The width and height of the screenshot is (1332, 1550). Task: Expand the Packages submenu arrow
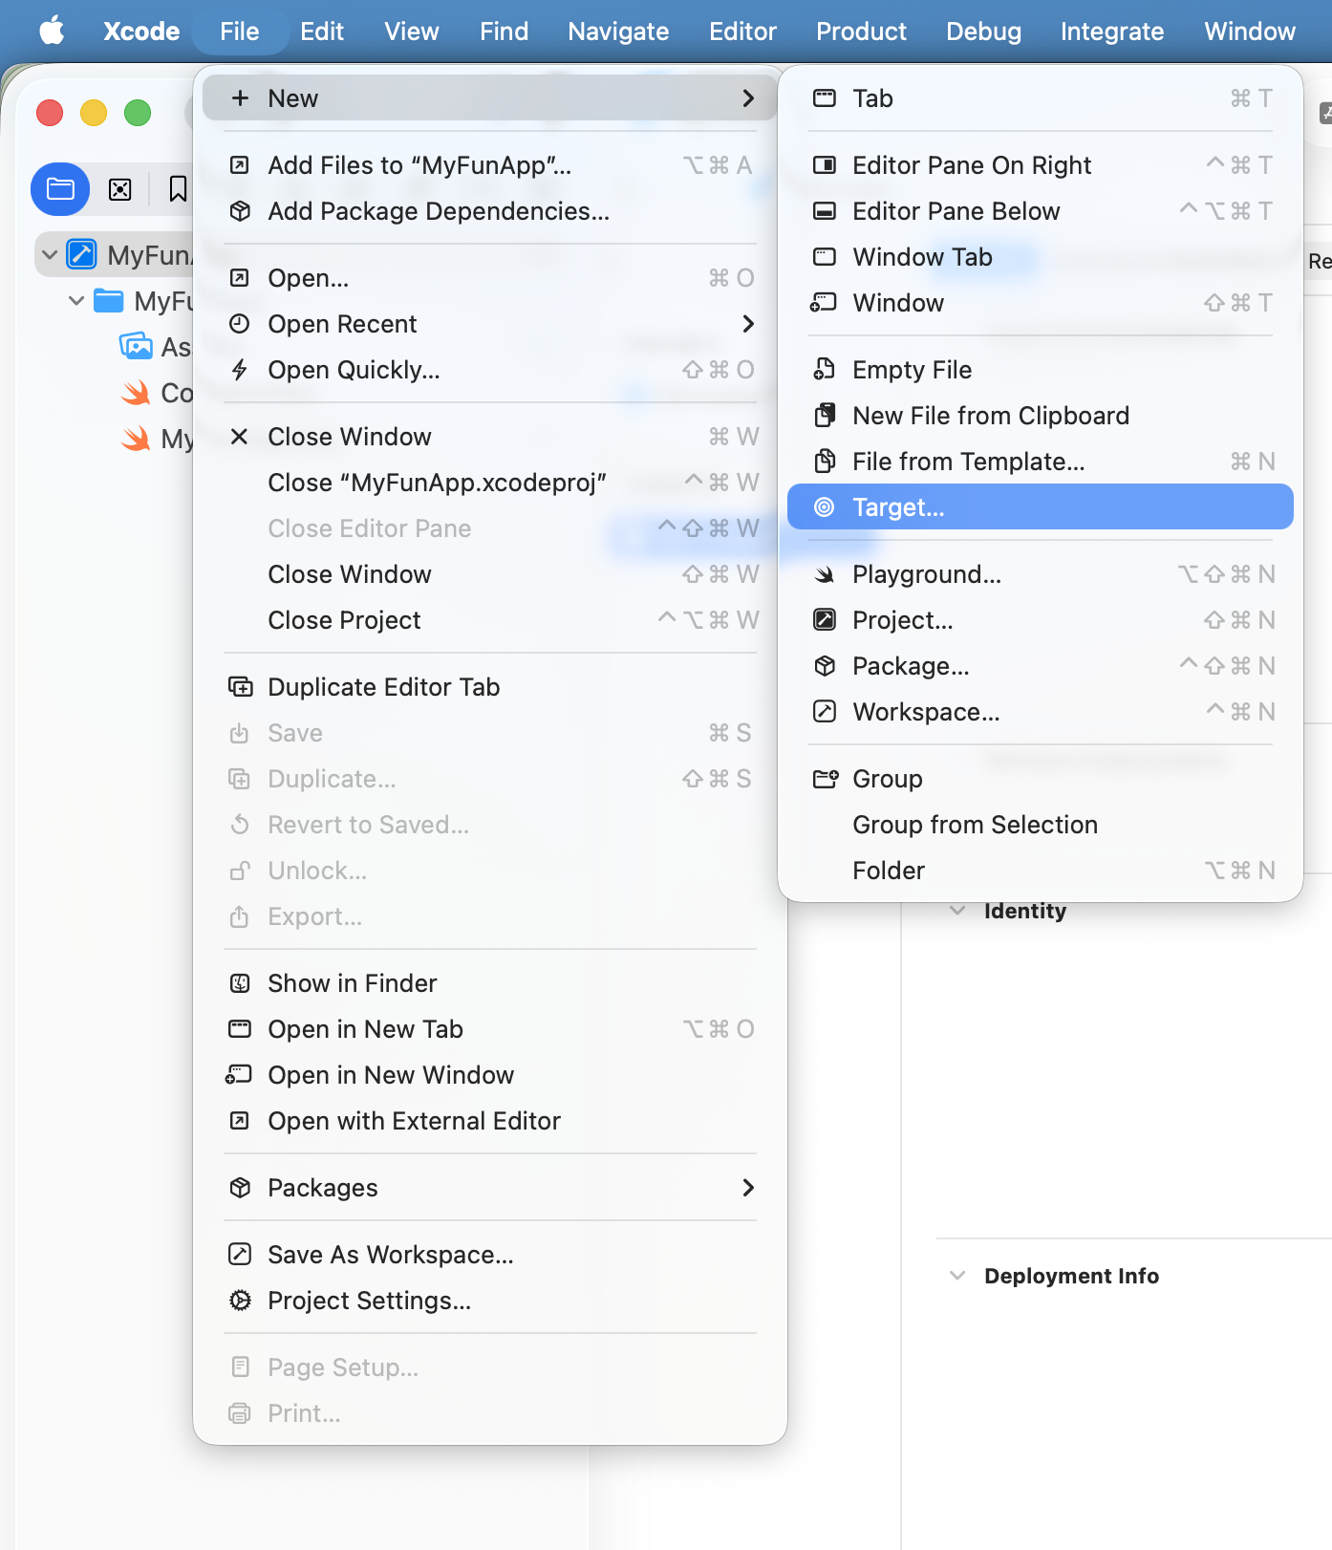point(748,1188)
